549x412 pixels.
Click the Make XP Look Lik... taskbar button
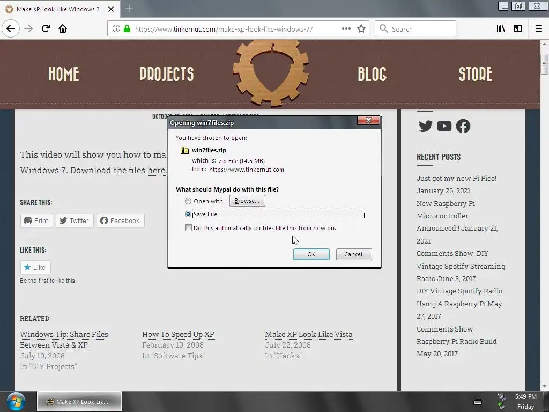point(79,401)
